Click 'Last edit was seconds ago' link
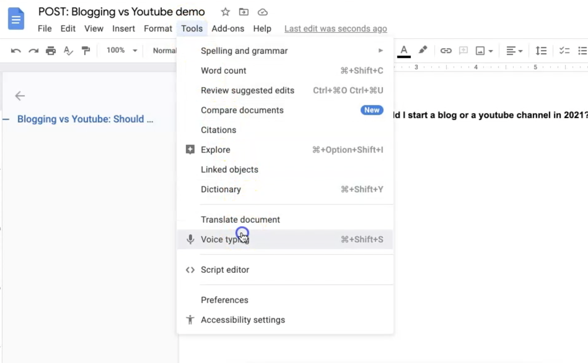Image resolution: width=588 pixels, height=363 pixels. (336, 28)
